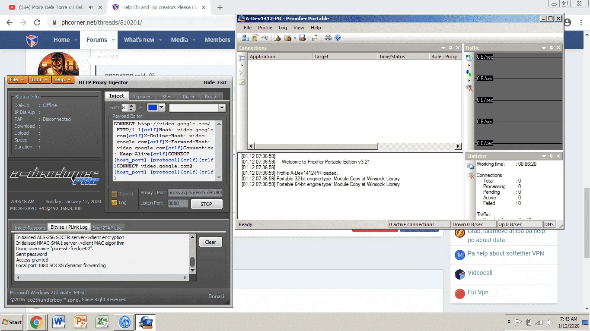Click the volume speaker icon in system tray
This screenshot has width=590, height=331.
point(549,322)
